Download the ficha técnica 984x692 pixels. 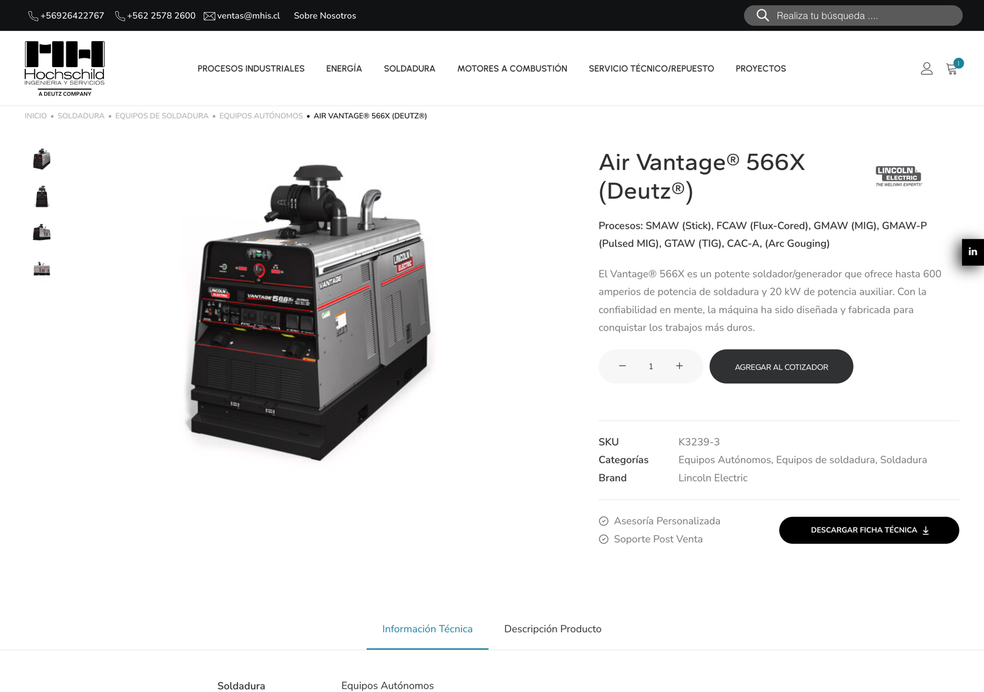pyautogui.click(x=868, y=530)
